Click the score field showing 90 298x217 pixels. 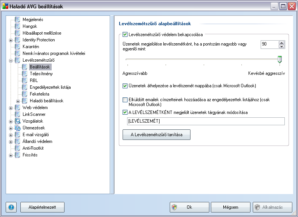click(270, 44)
